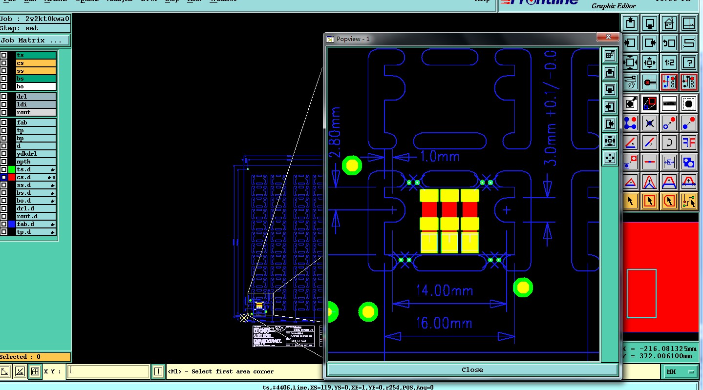This screenshot has height=390, width=703.
Task: Toggle the ydkdrl layer checkbox
Action: click(4, 154)
